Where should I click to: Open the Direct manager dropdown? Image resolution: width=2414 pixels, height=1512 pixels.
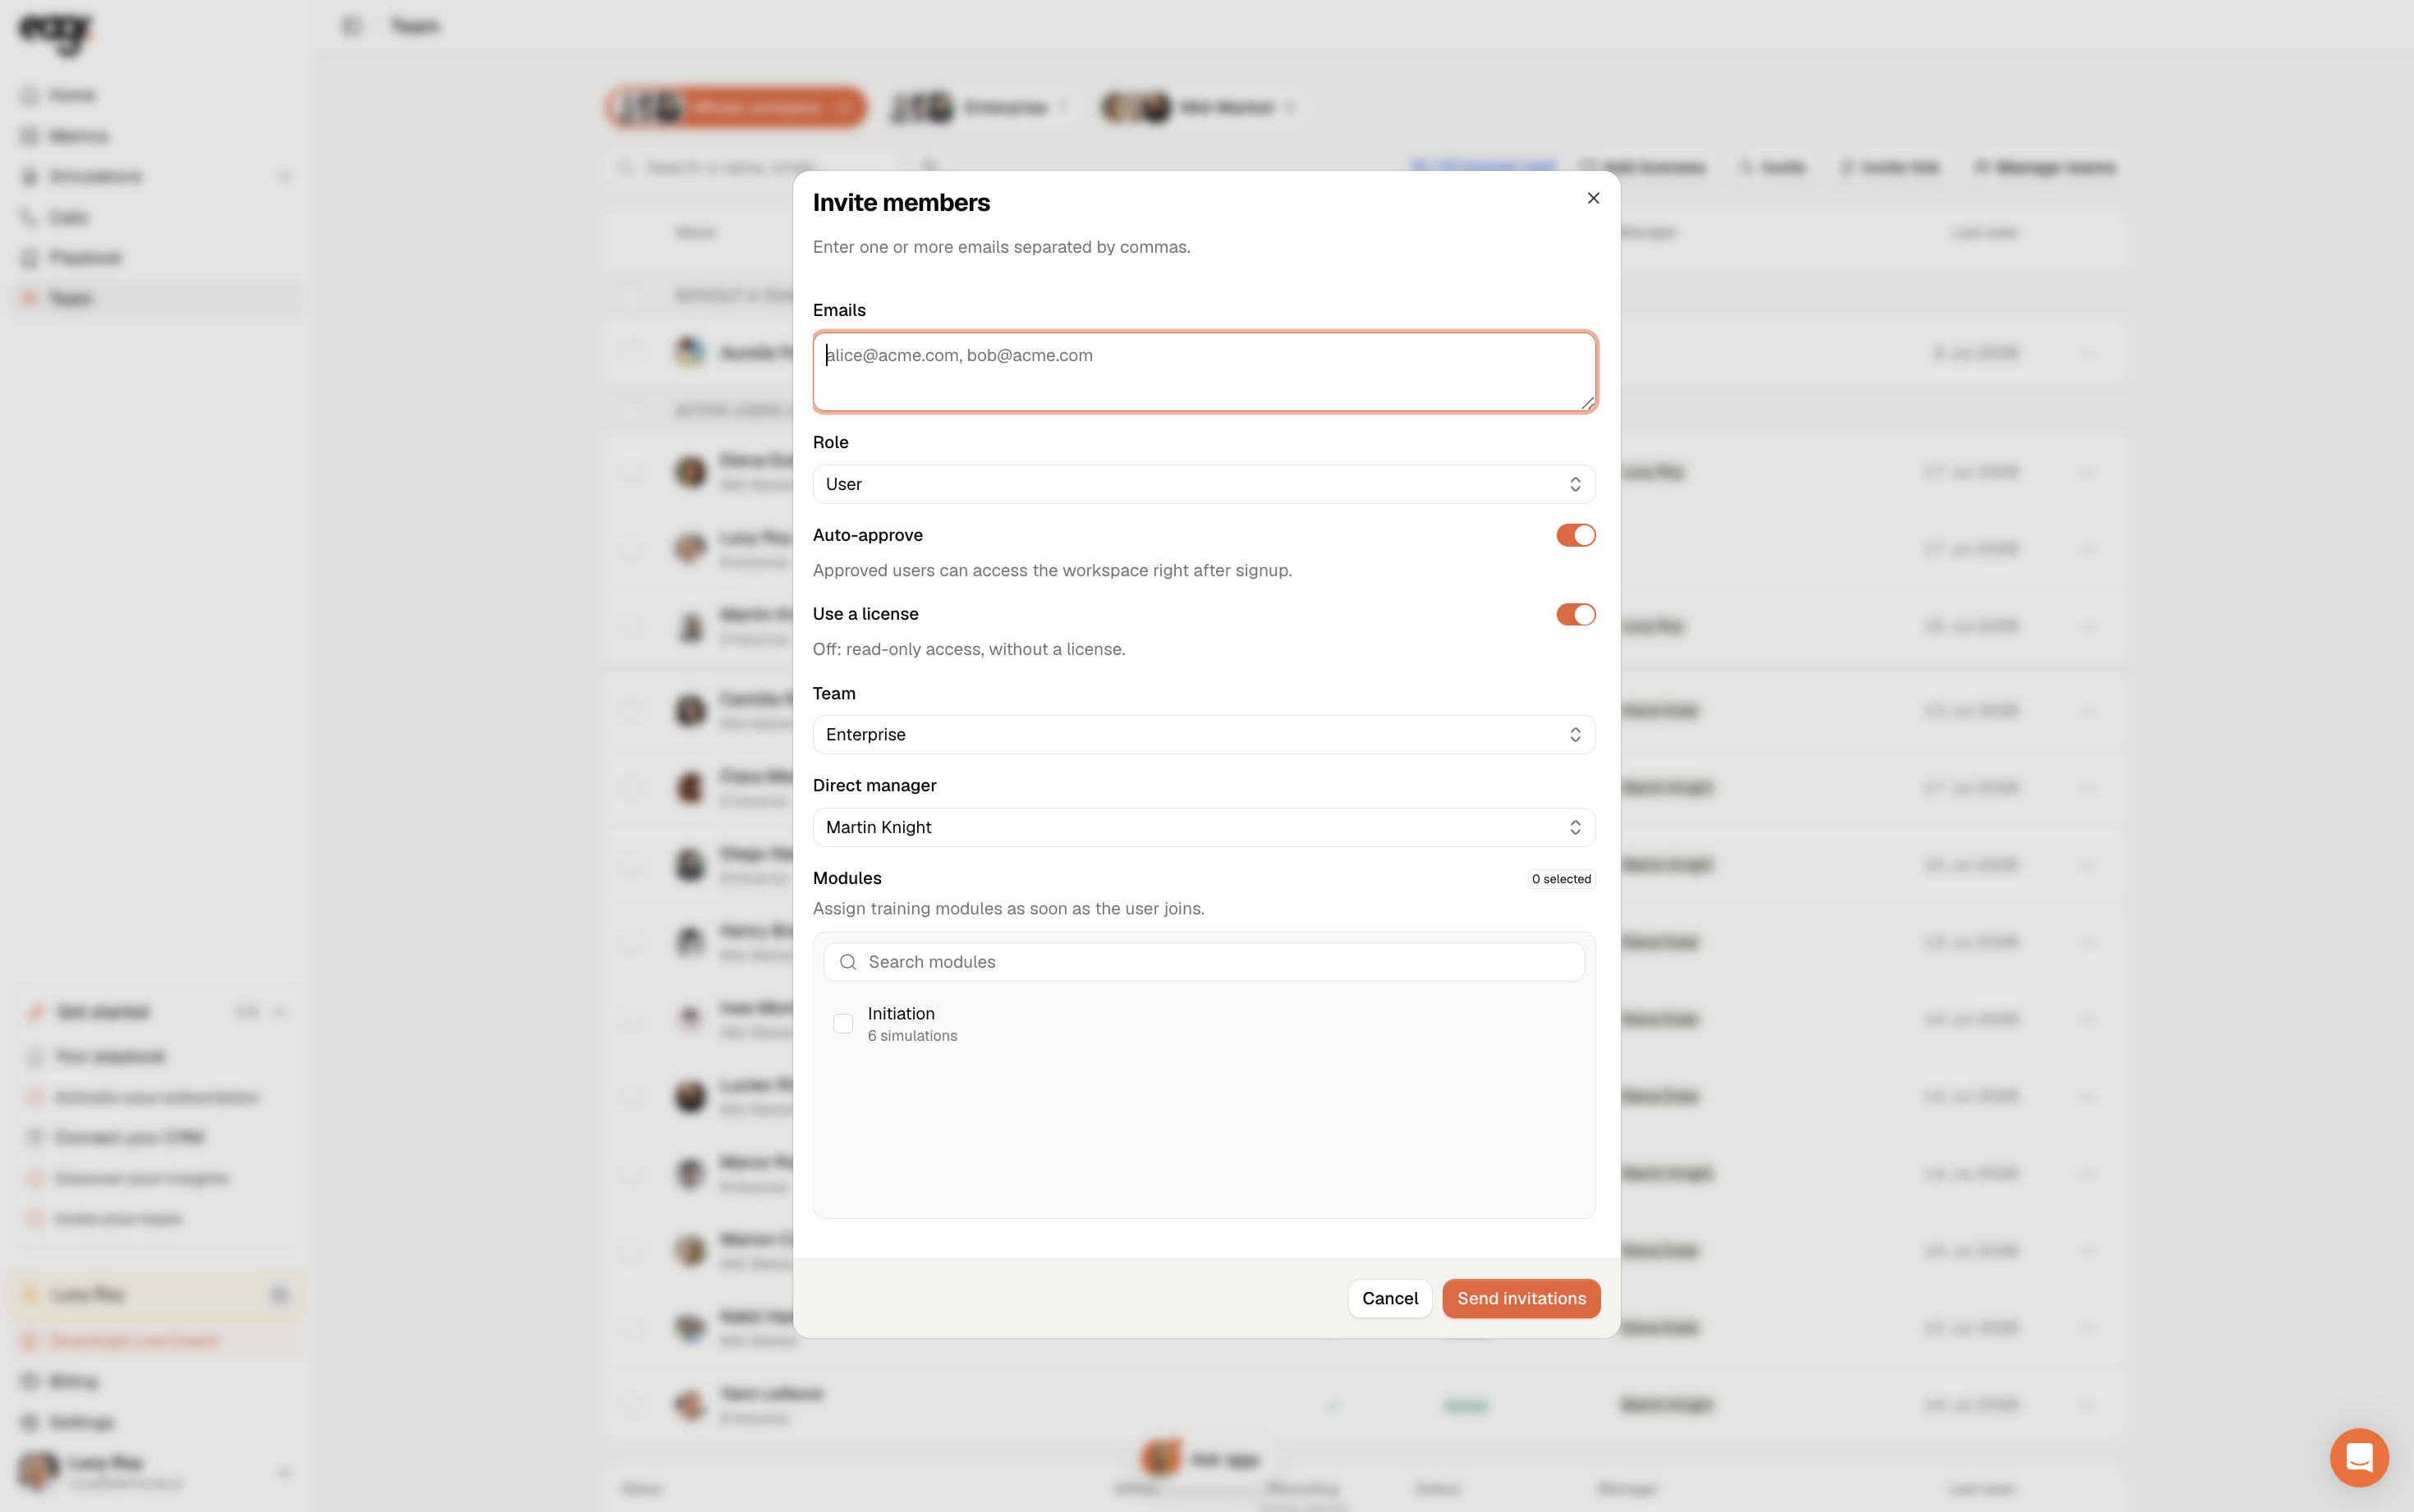tap(1204, 827)
